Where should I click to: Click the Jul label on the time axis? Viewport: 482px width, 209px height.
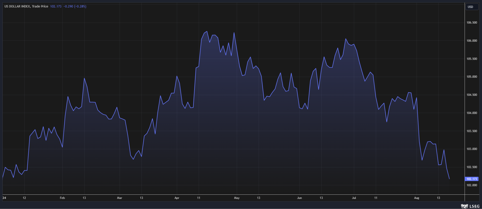pyautogui.click(x=354, y=198)
